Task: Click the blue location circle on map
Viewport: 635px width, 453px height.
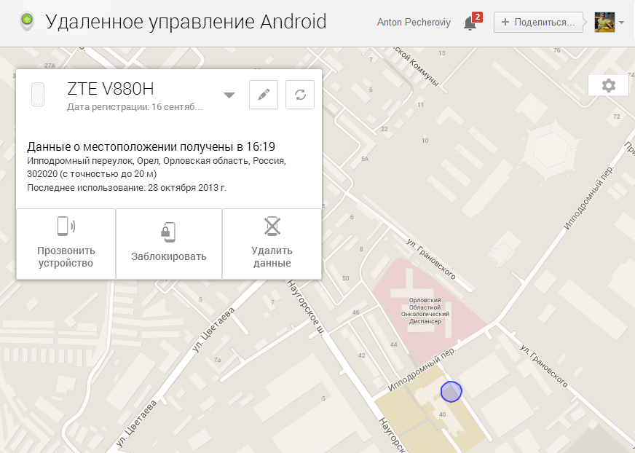Action: point(451,391)
